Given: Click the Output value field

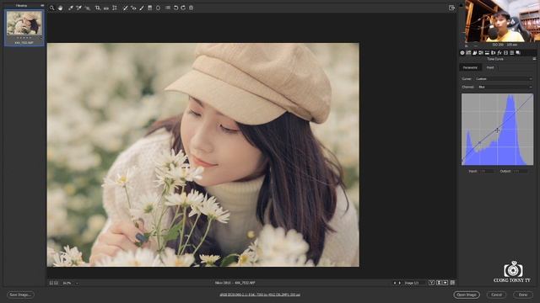Looking at the screenshot, I should pos(520,171).
